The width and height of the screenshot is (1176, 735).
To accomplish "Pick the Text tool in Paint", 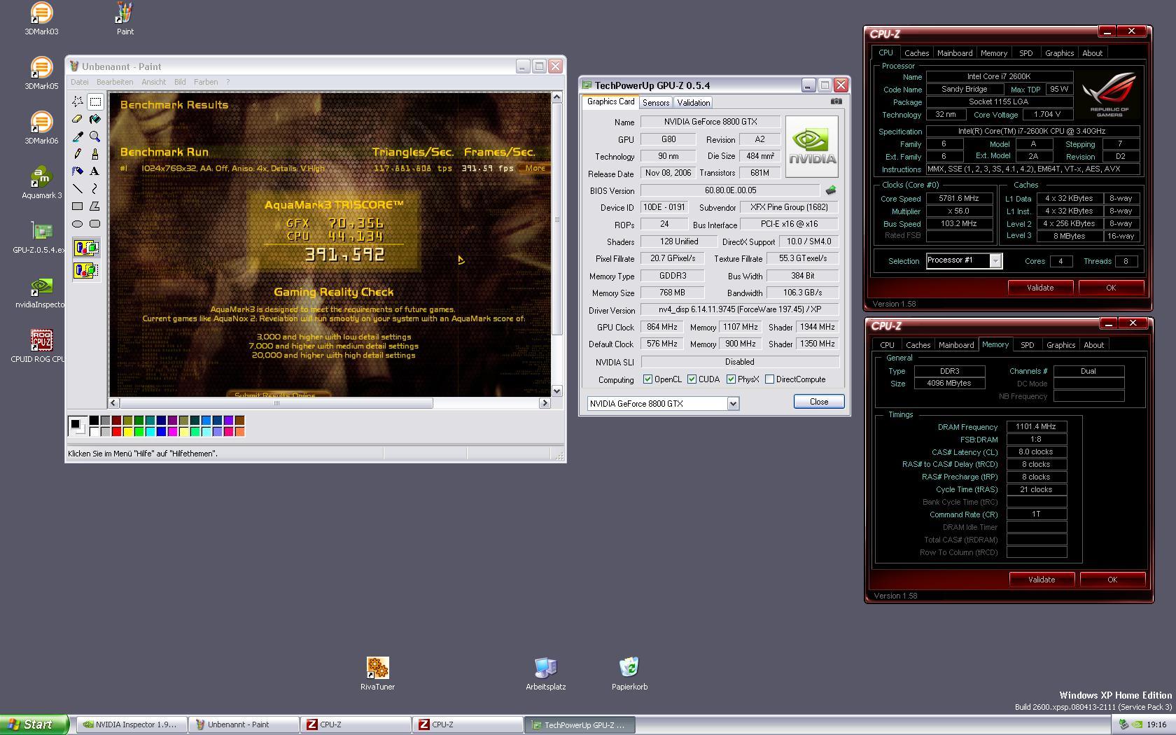I will 95,171.
